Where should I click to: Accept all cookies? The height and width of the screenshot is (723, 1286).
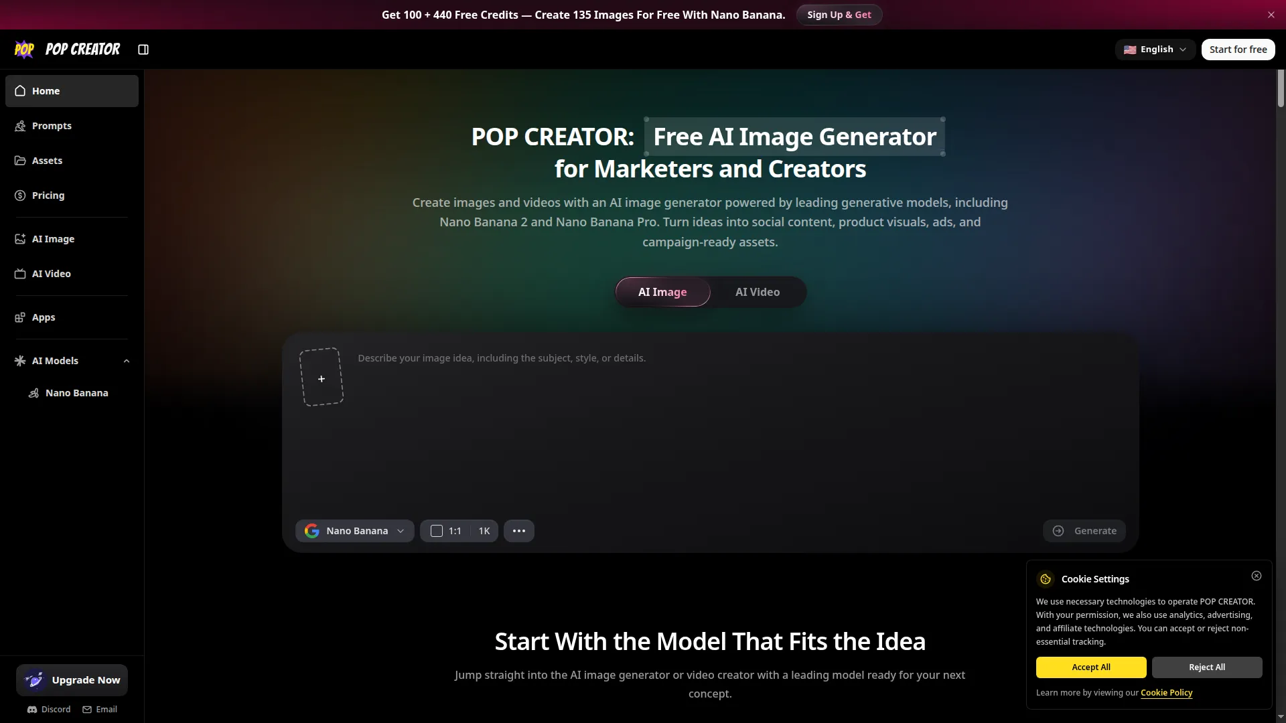pyautogui.click(x=1091, y=667)
